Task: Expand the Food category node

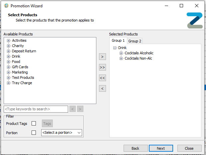Action: coord(8,62)
